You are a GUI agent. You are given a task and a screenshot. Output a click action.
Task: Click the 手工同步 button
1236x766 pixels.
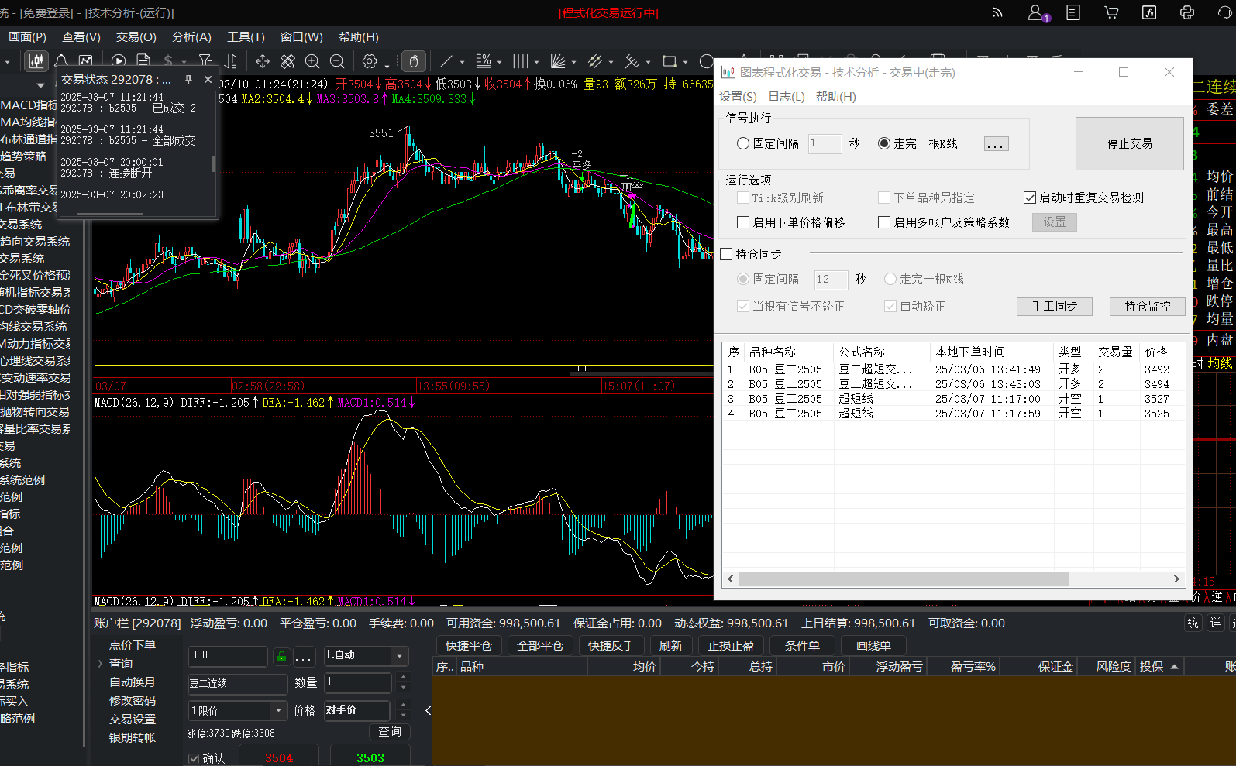(1054, 306)
